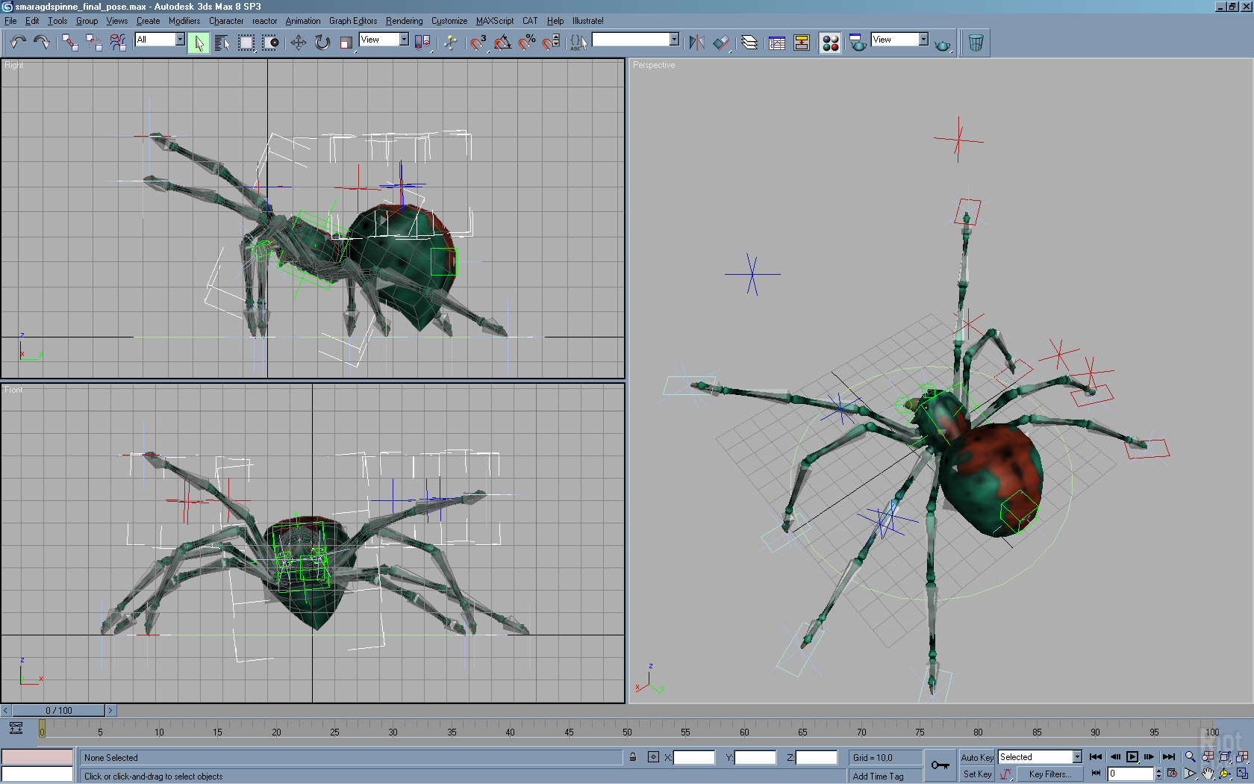
Task: Open the Layer Manager
Action: (x=749, y=43)
